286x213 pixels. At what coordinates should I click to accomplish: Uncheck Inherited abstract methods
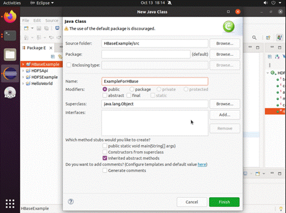[x=105, y=158]
